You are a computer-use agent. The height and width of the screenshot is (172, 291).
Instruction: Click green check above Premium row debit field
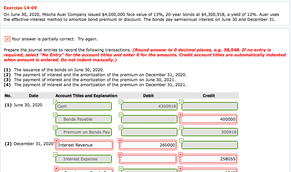(x=121, y=128)
